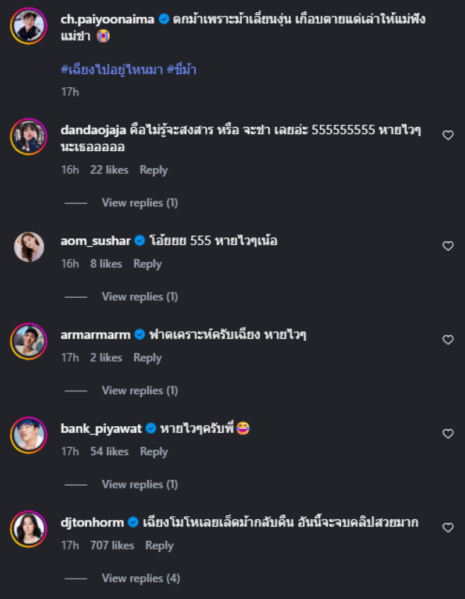The height and width of the screenshot is (599, 465).
Task: Open bank_piyawat's profile avatar
Action: click(x=28, y=435)
